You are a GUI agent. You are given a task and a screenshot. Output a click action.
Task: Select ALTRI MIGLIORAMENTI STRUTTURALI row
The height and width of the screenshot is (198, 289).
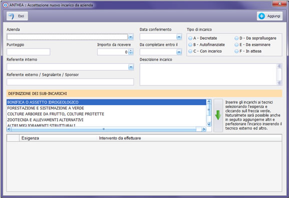(106, 125)
